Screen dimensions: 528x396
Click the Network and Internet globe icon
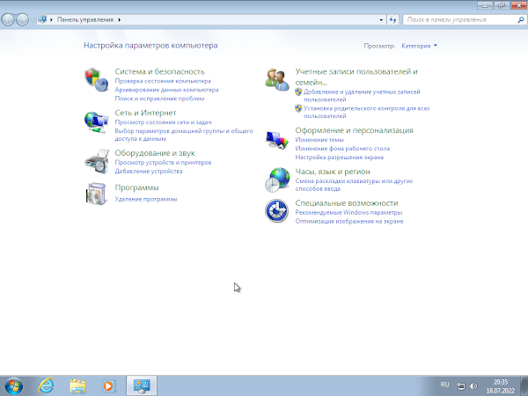click(x=96, y=122)
